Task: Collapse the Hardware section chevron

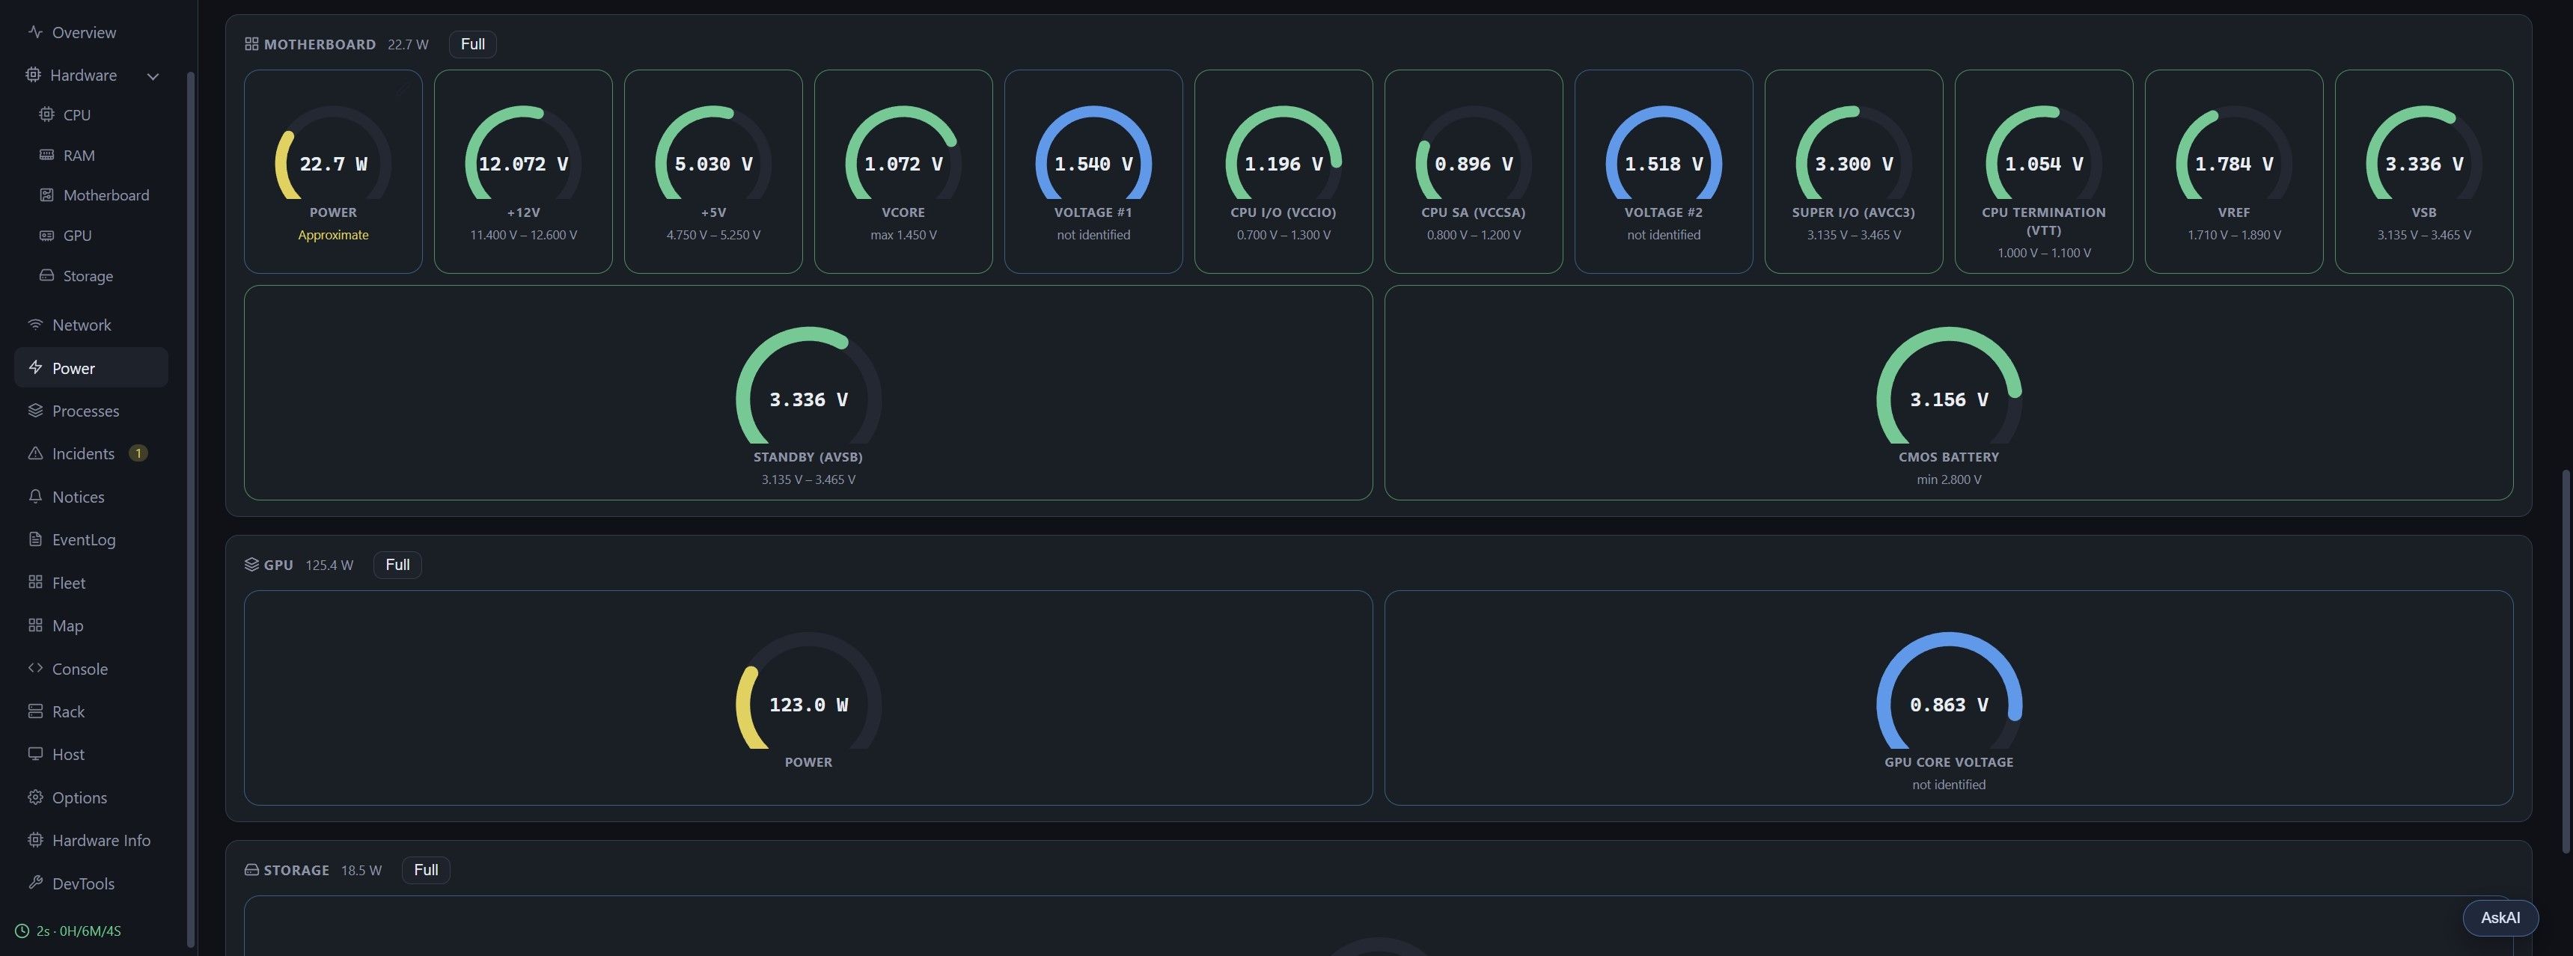Action: click(153, 76)
